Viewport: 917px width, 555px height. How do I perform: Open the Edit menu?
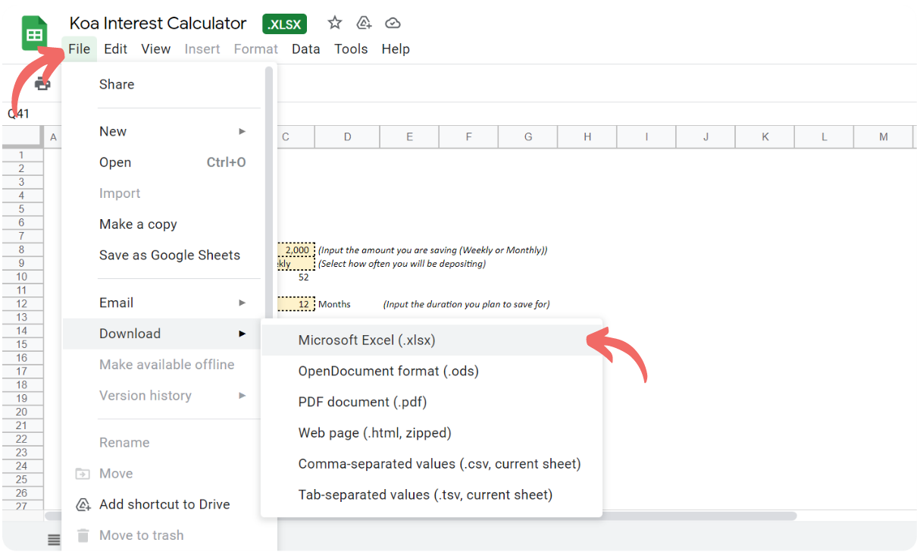click(x=115, y=49)
